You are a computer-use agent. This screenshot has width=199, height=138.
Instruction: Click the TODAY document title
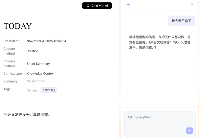point(18,26)
